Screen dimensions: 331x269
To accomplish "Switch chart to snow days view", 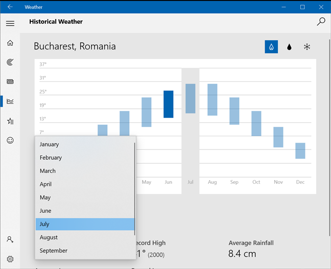I will tap(307, 47).
